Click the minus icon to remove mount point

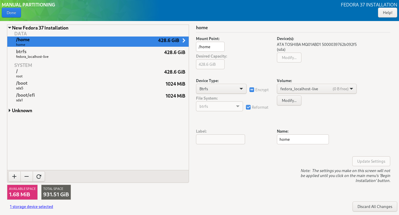[x=27, y=176]
